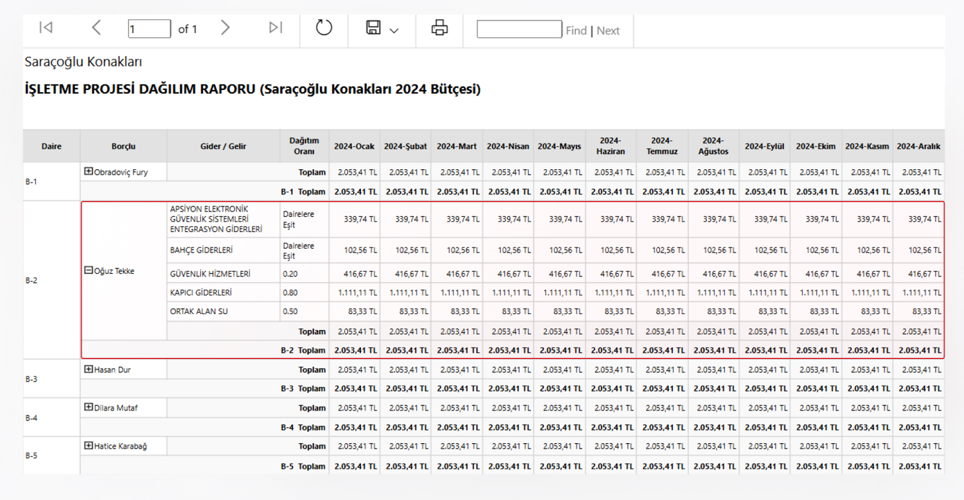The width and height of the screenshot is (964, 500).
Task: Click the Gider / Gelir column header
Action: (x=223, y=146)
